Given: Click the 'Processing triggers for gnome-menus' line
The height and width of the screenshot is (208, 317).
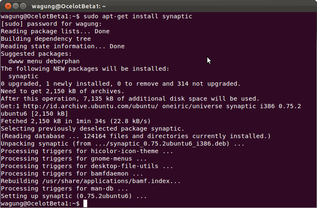Looking at the screenshot, I should coord(74,158).
